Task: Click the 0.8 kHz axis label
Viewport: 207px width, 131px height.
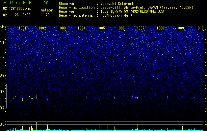Action: tap(3, 92)
